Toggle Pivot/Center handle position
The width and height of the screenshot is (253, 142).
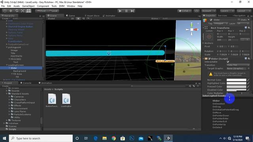41,11
